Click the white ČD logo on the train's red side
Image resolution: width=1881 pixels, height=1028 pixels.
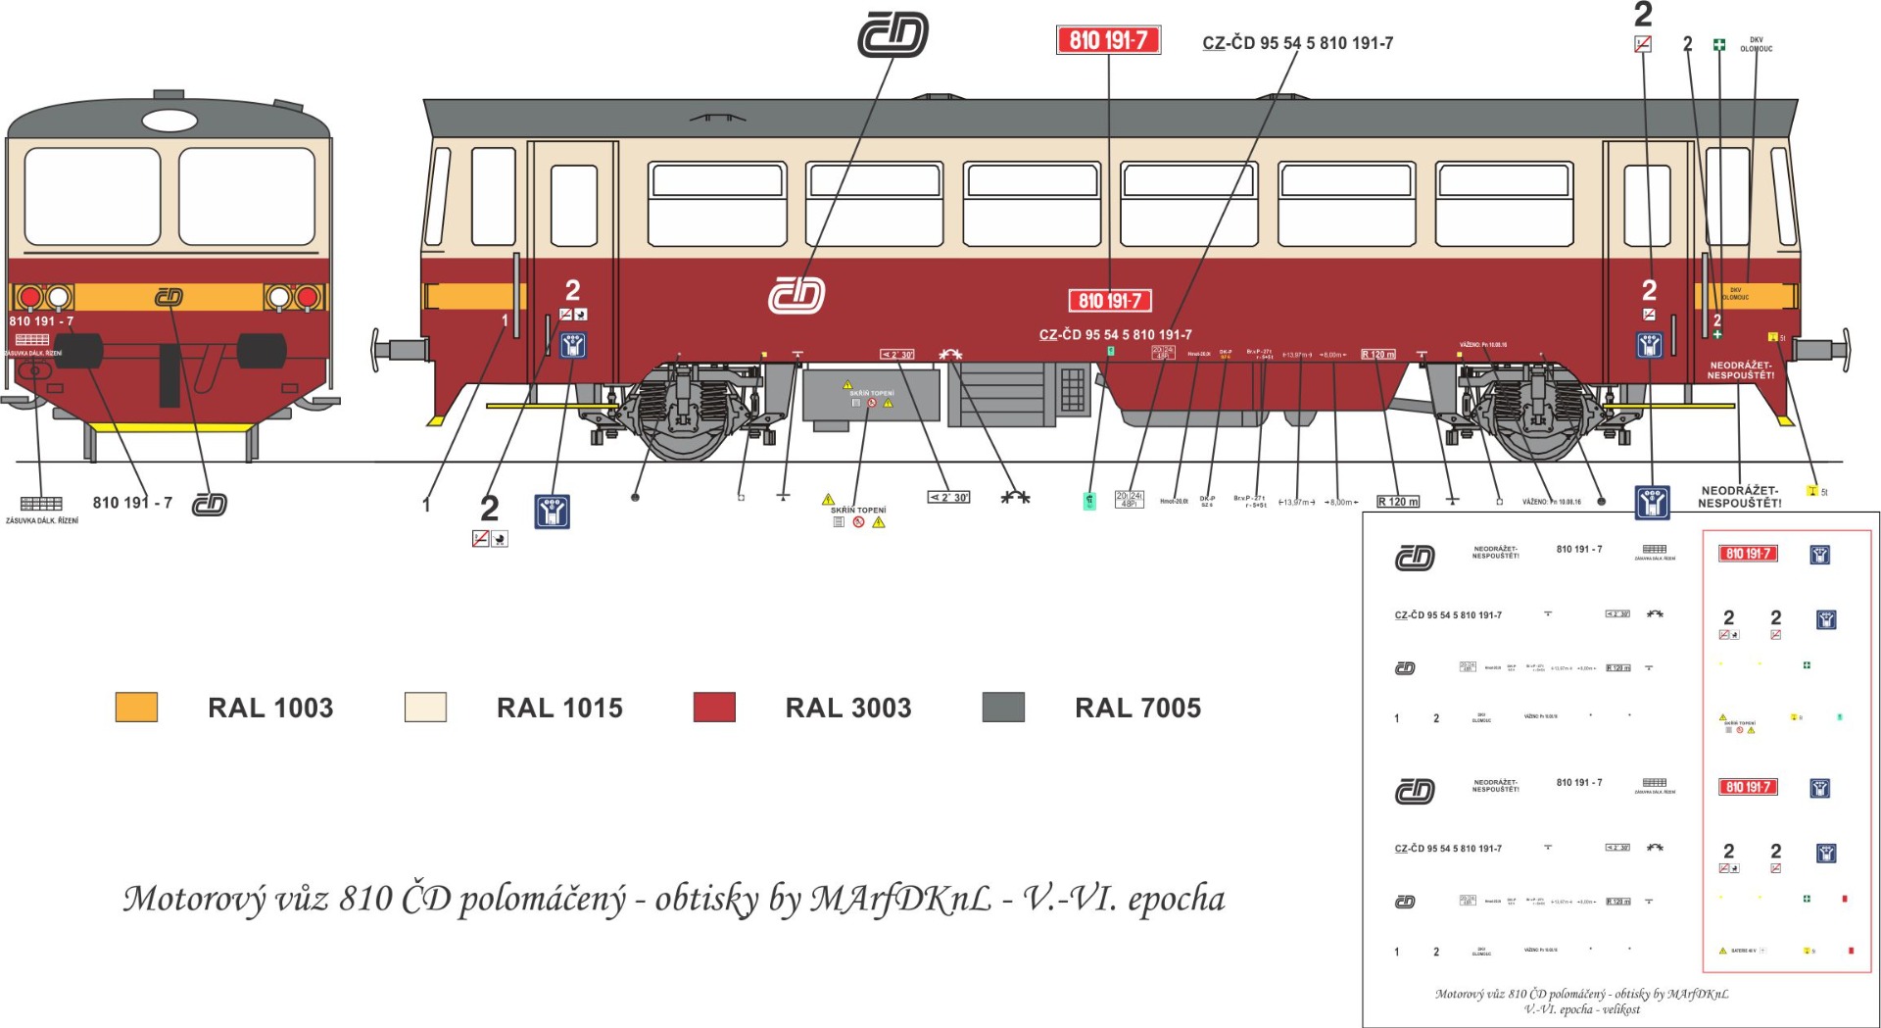(796, 295)
